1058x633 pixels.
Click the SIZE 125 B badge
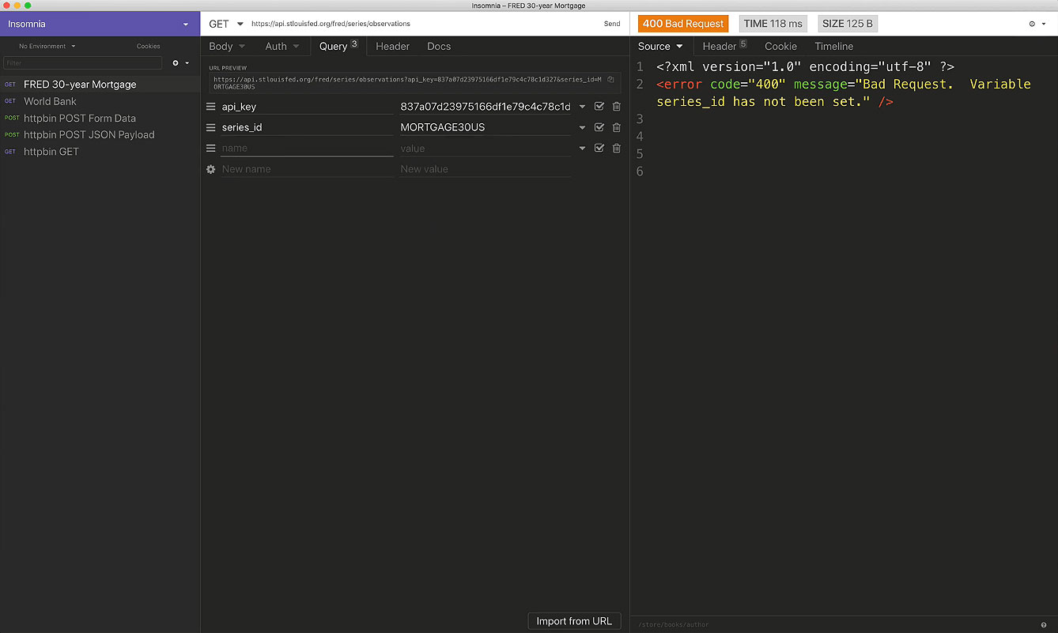click(848, 24)
